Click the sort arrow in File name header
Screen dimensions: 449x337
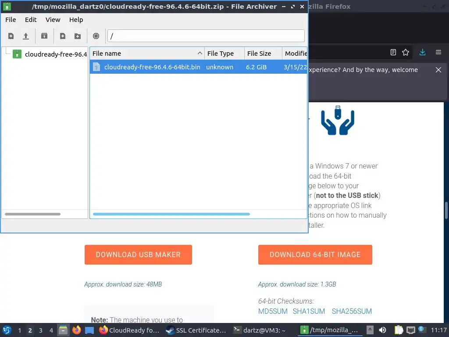(200, 53)
